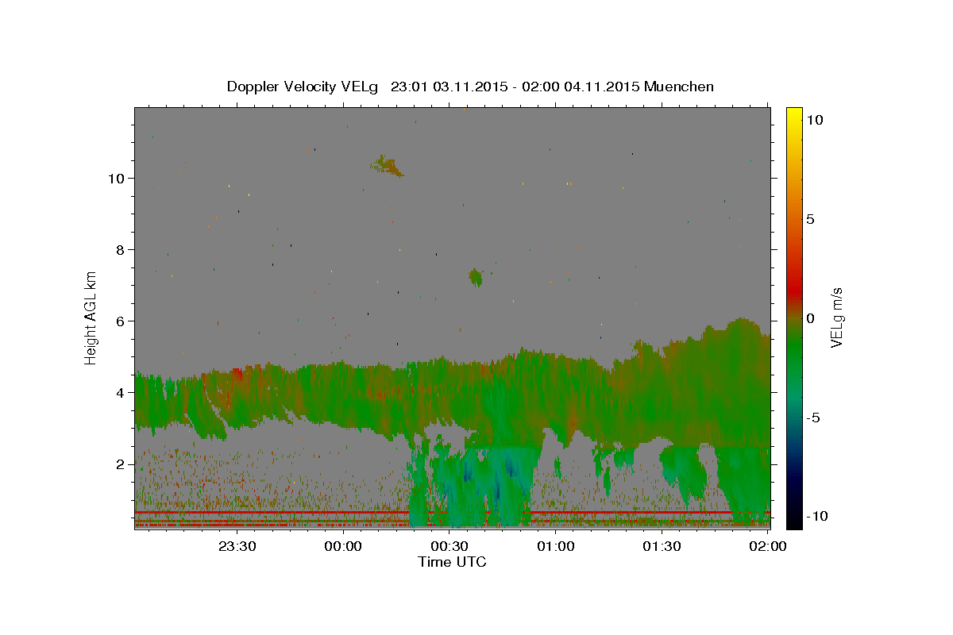
Task: Click the colorbar value '-10' at bottom
Action: pyautogui.click(x=816, y=516)
